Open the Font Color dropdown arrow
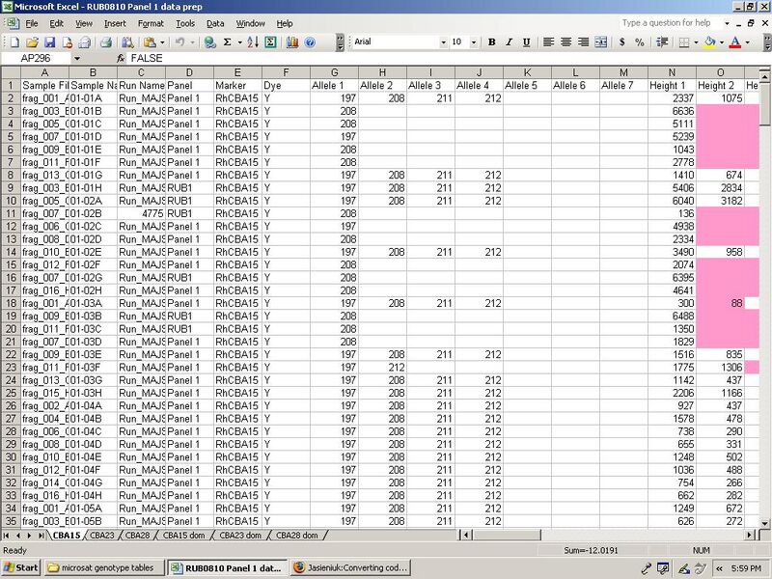Viewport: 772px width, 579px height. (746, 44)
